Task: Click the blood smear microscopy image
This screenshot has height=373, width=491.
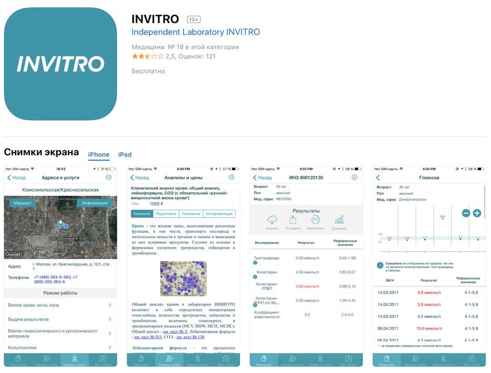Action: coord(183,279)
